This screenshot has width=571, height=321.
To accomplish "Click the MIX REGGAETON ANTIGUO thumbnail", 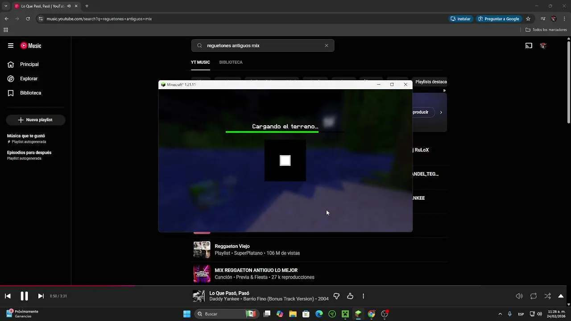I will pos(202,274).
